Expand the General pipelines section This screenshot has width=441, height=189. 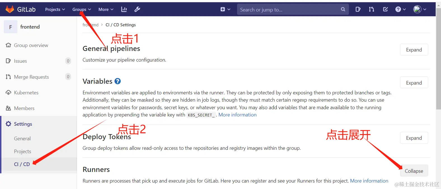coord(414,50)
